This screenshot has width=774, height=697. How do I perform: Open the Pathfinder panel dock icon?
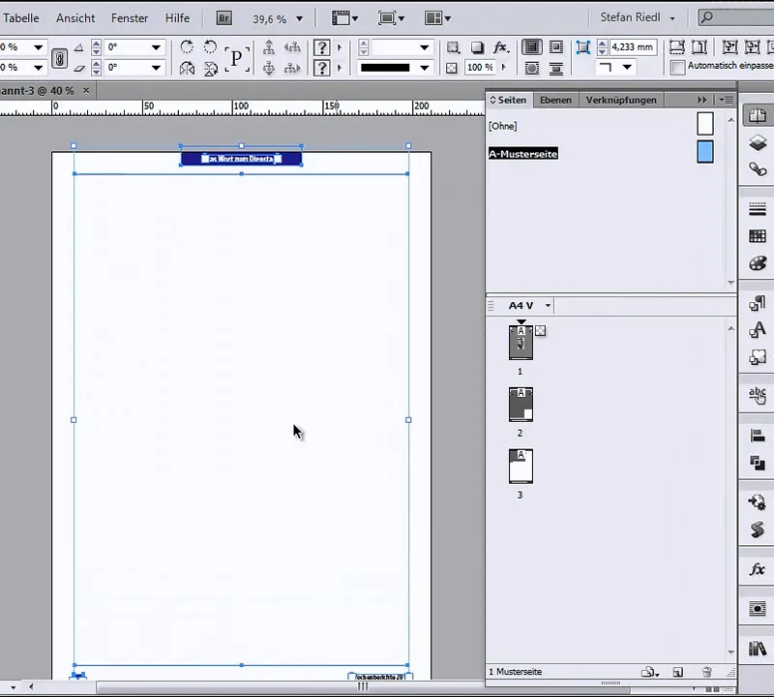click(x=758, y=463)
